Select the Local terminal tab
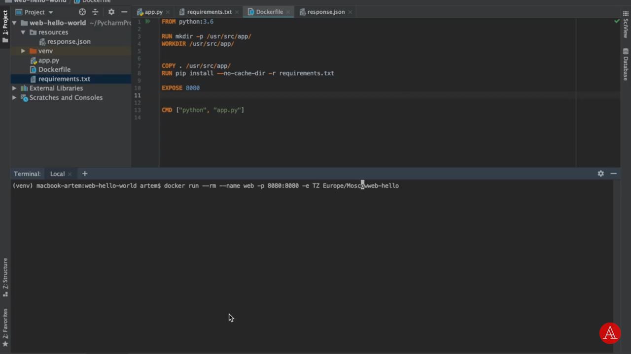Screen dimensions: 631x354 click(57, 174)
